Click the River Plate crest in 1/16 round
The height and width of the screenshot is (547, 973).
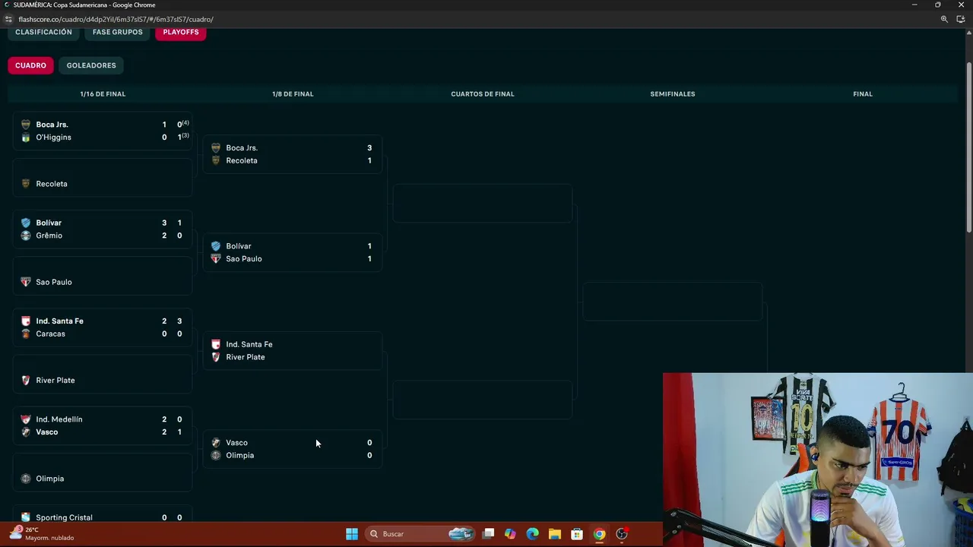26,381
